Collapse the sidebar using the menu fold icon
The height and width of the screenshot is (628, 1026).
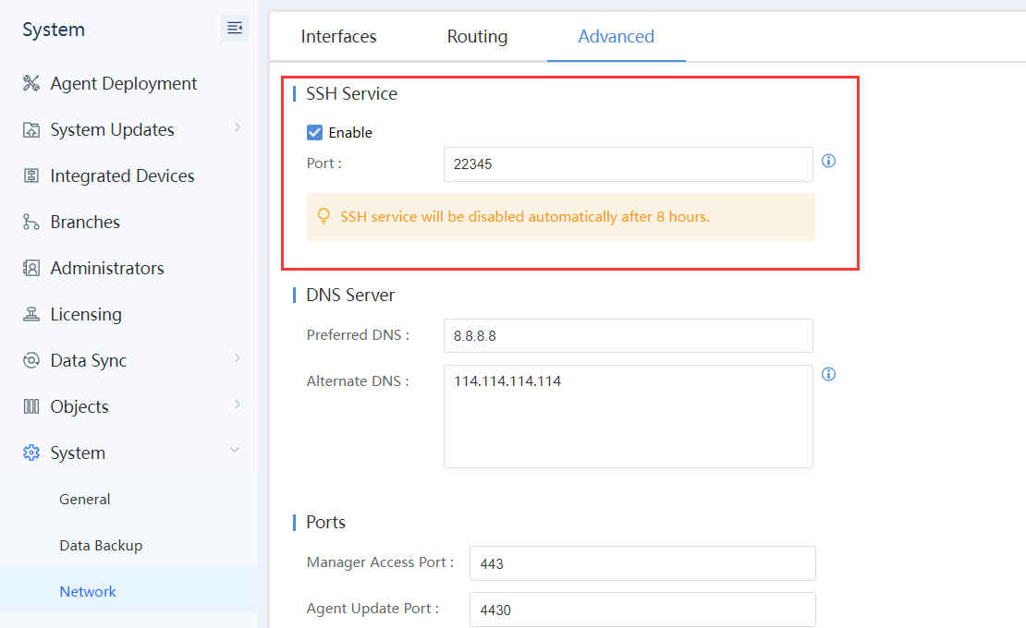click(235, 29)
